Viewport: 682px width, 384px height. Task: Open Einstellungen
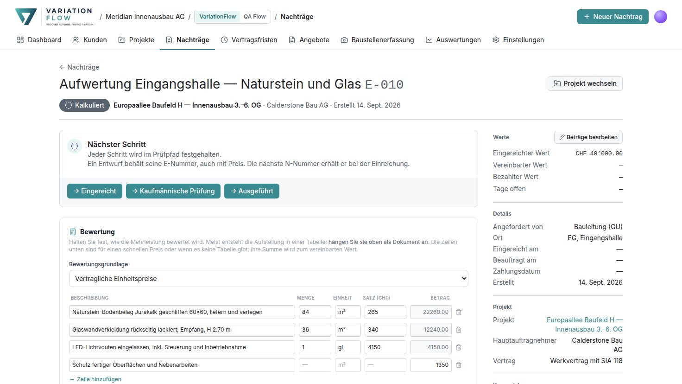point(518,40)
